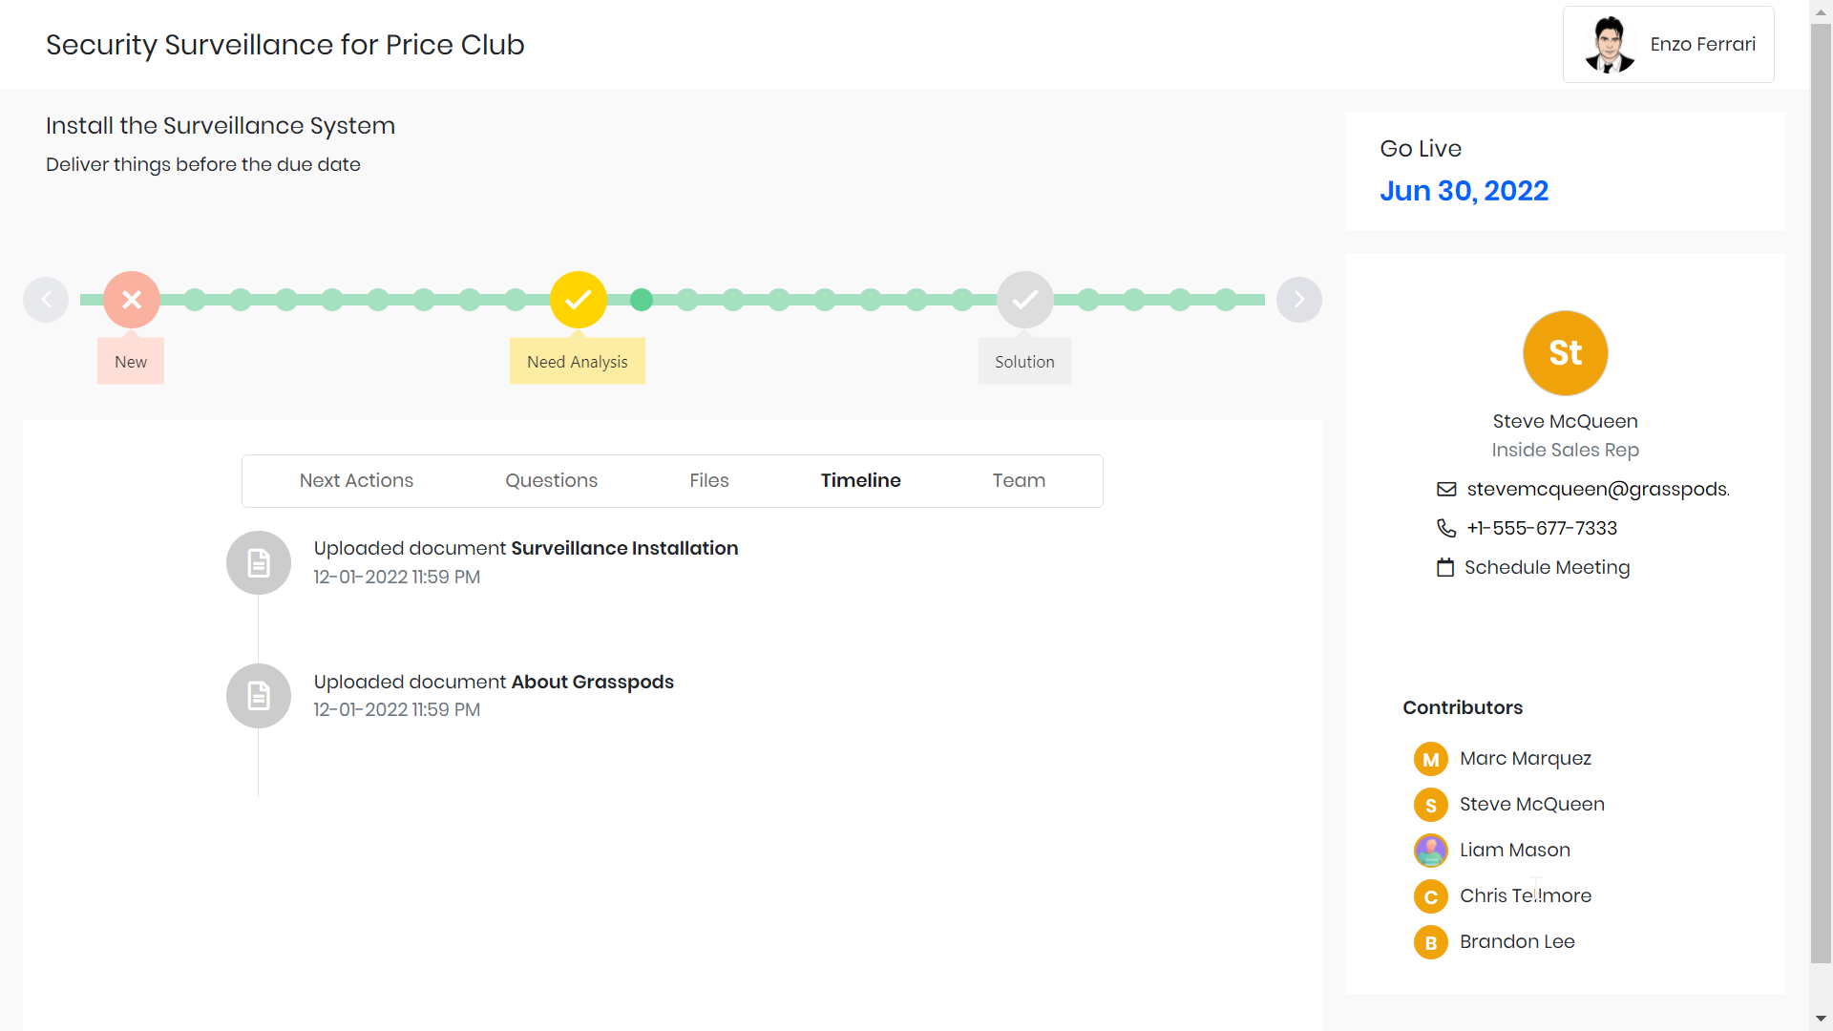
Task: Click the Surveillance Installation document icon
Action: point(259,563)
